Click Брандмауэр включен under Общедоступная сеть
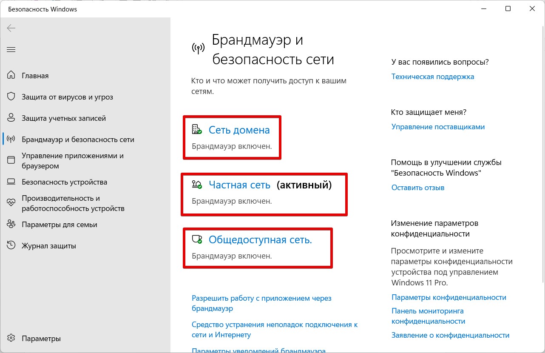Image resolution: width=545 pixels, height=353 pixels. [x=232, y=256]
